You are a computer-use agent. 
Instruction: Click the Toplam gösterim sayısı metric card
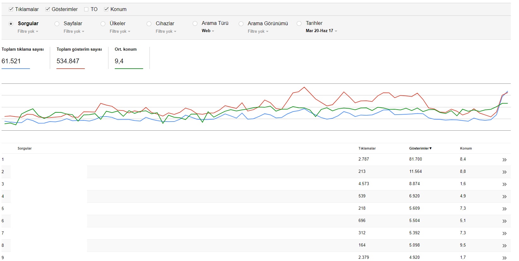[x=79, y=57]
